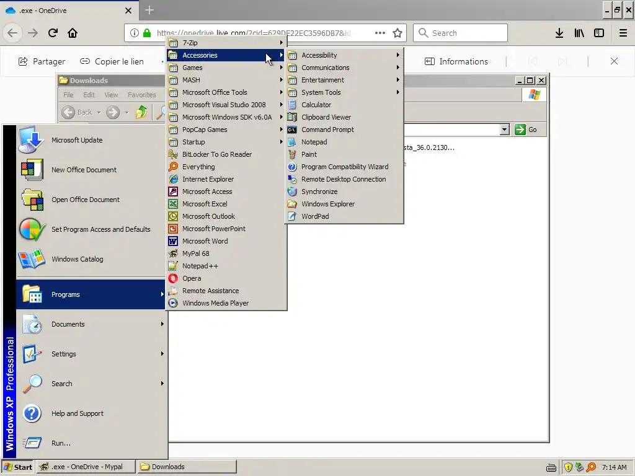Start Program Compatibility Wizard
Viewport: 635px width, 476px height.
click(344, 167)
